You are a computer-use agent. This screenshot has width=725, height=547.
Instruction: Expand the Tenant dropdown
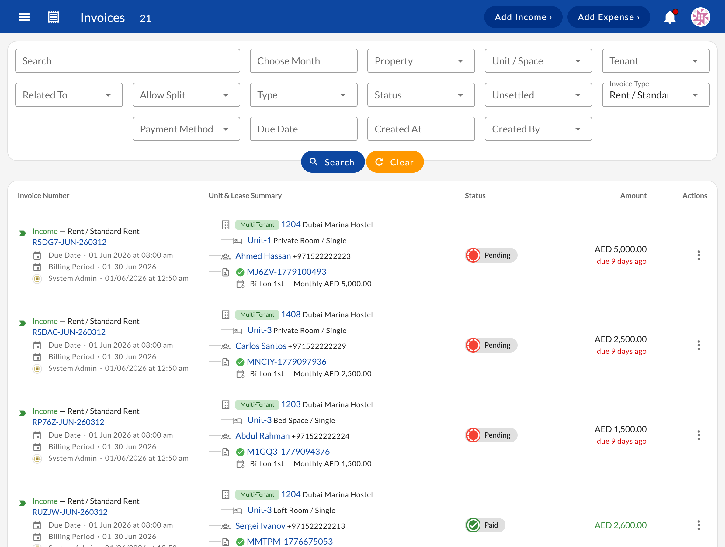tap(656, 61)
